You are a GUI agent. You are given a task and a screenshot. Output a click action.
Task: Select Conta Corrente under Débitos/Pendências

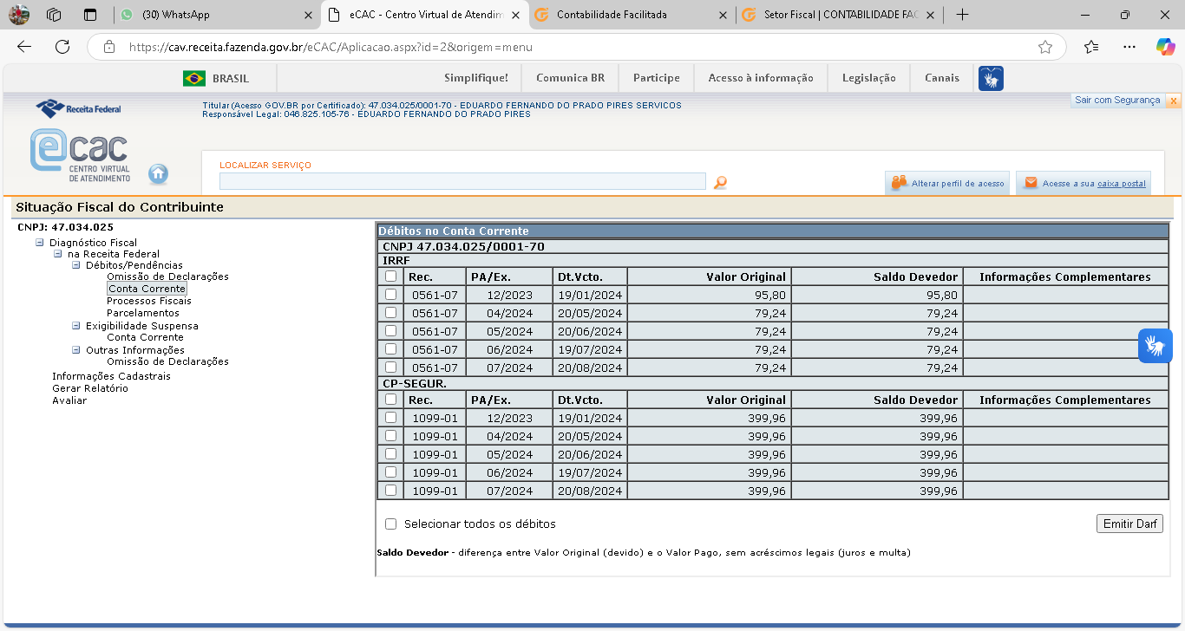(x=147, y=289)
